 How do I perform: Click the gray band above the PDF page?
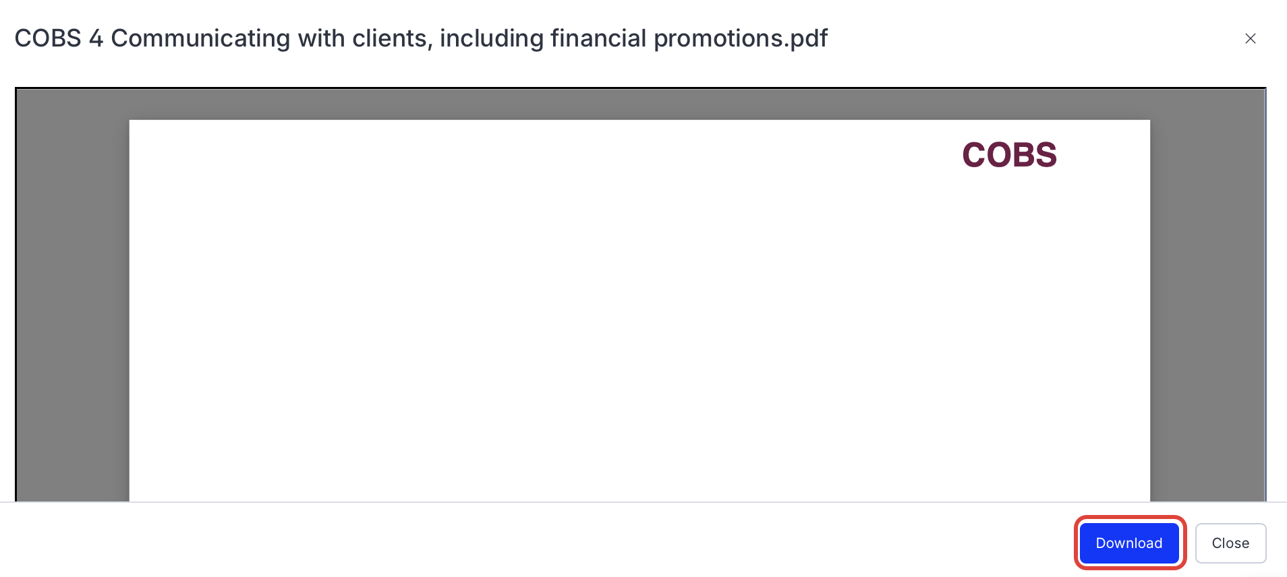click(x=639, y=104)
